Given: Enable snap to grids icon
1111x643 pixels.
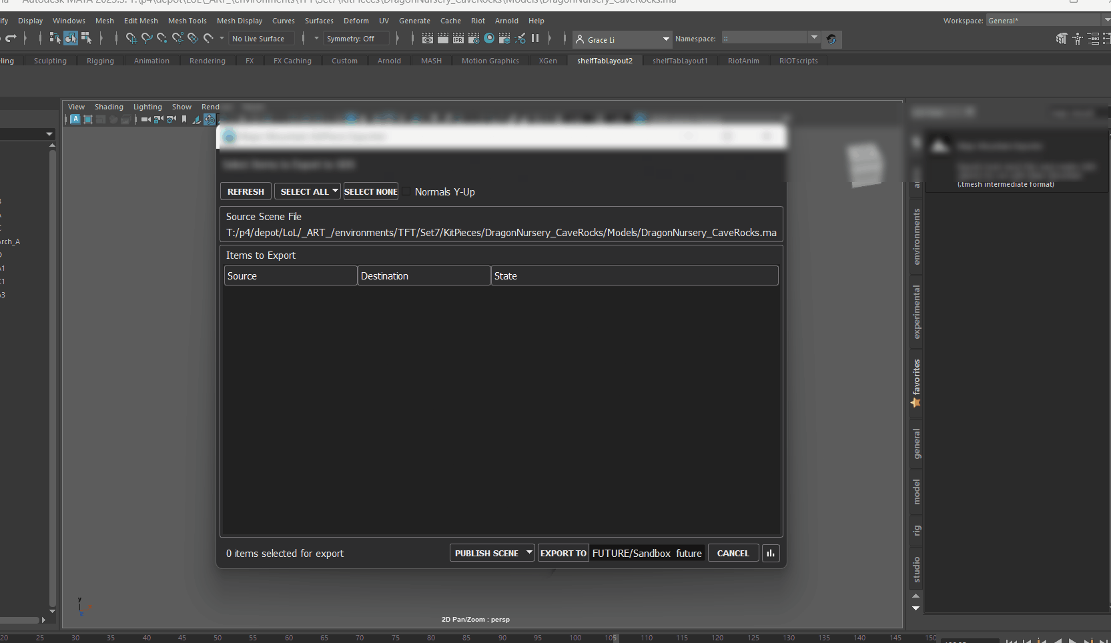Looking at the screenshot, I should coord(131,38).
